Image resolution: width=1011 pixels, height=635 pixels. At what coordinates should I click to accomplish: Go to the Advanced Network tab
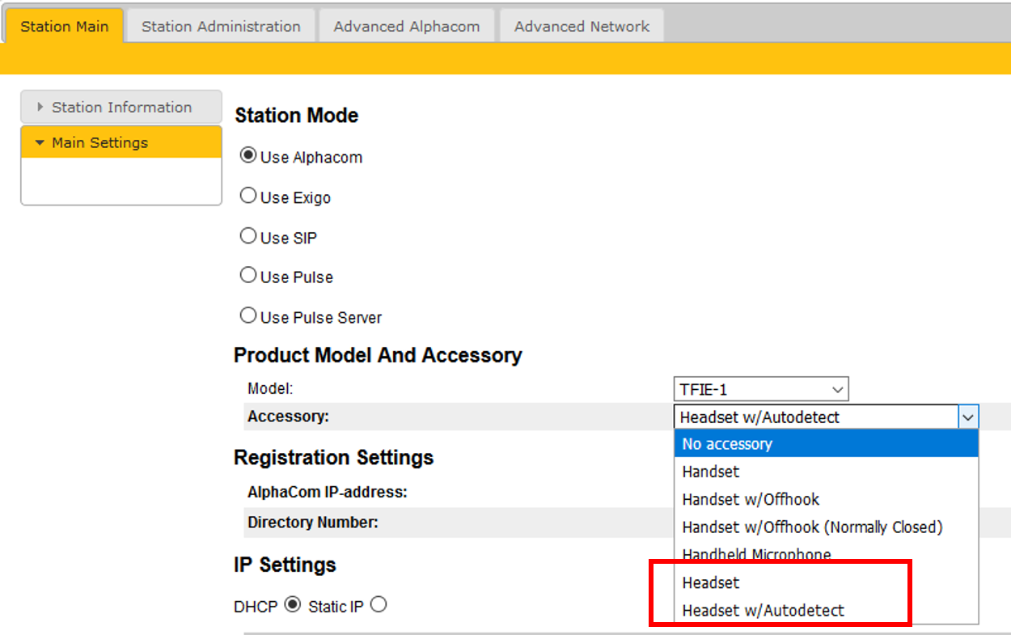(582, 27)
